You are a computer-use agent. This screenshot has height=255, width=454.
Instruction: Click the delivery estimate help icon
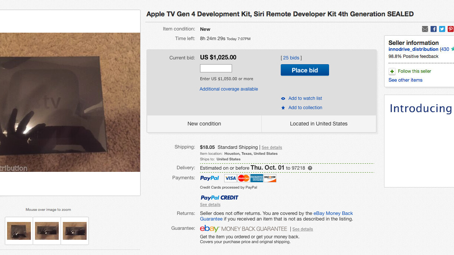(x=310, y=168)
